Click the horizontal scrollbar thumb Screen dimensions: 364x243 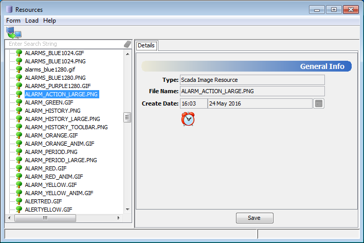(x=45, y=218)
